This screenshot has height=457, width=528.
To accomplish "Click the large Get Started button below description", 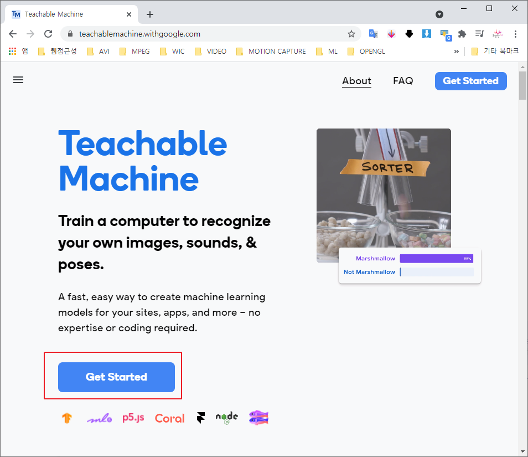I will [117, 377].
